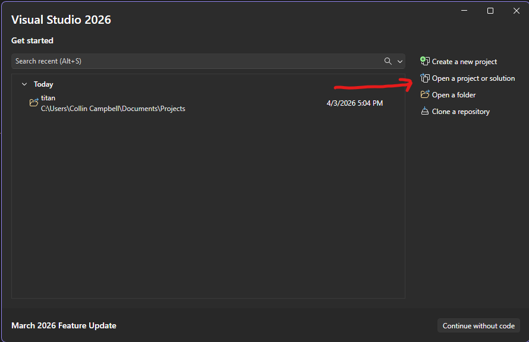
Task: Click the 4/3/2026 timestamp for titan
Action: pyautogui.click(x=354, y=102)
